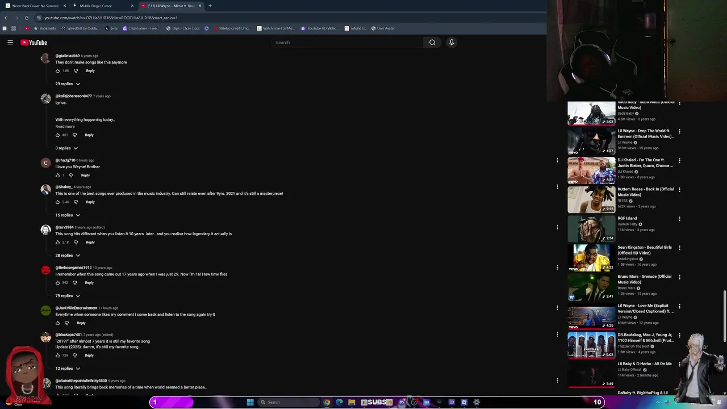This screenshot has height=409, width=727.
Task: Switch to Middle Finger Cursor tab
Action: pos(102,6)
